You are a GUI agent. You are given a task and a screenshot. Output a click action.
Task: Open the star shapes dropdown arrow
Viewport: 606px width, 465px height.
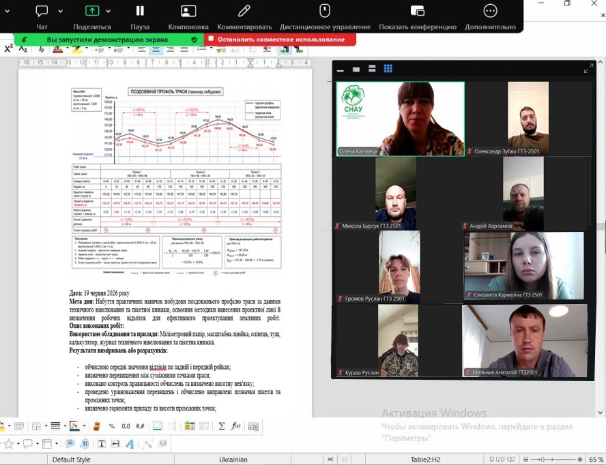coord(18,444)
